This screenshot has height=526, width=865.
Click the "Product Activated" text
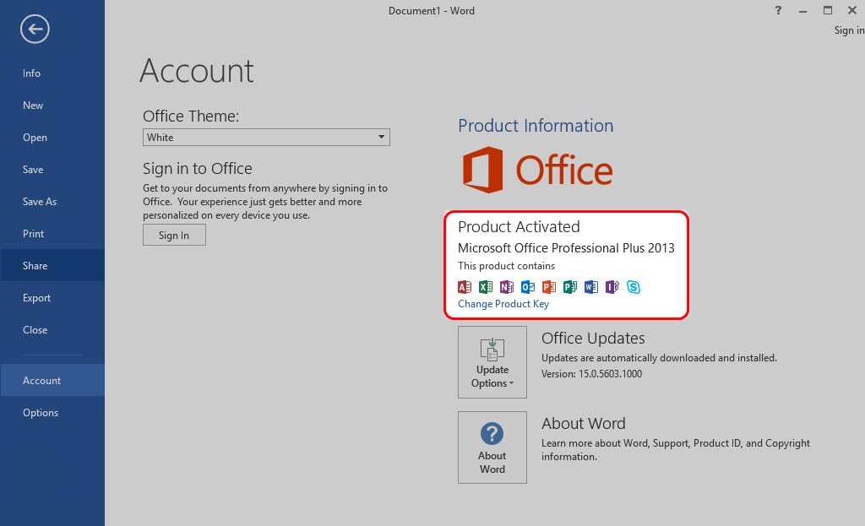coord(519,226)
